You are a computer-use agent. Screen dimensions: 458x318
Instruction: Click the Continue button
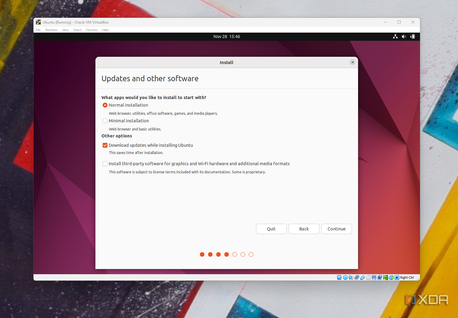pos(337,229)
